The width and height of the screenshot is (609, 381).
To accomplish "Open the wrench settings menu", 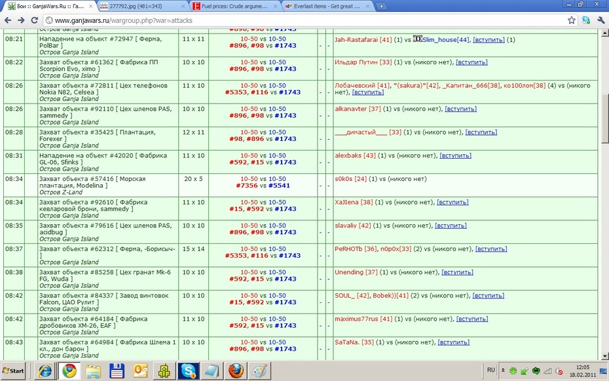I will pyautogui.click(x=600, y=20).
